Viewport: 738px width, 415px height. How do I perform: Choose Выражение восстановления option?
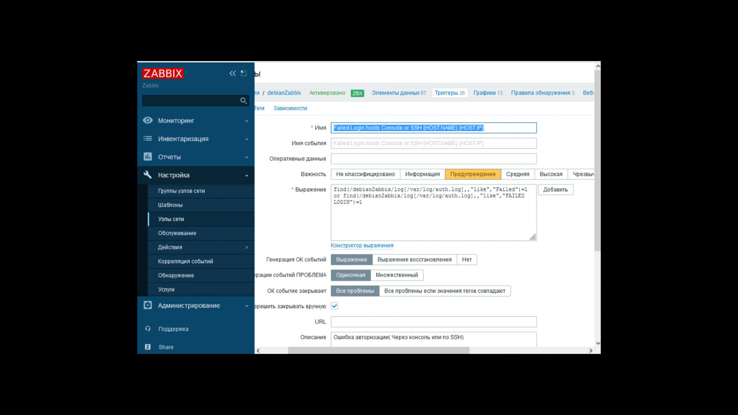coord(414,260)
